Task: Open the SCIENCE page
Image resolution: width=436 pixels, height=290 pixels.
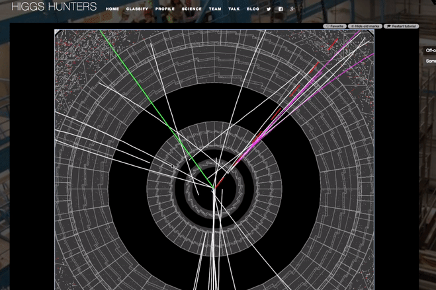Action: (192, 9)
